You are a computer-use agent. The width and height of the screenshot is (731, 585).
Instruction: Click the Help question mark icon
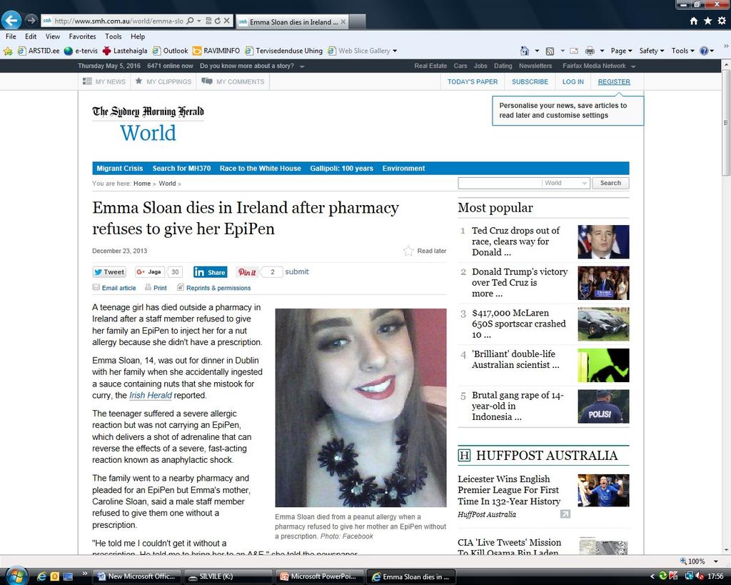704,51
